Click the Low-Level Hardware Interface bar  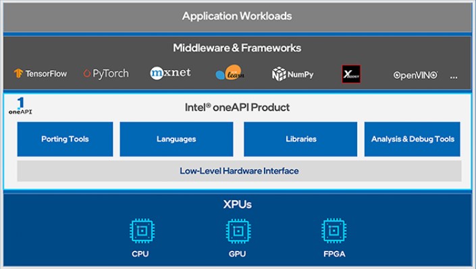click(239, 171)
